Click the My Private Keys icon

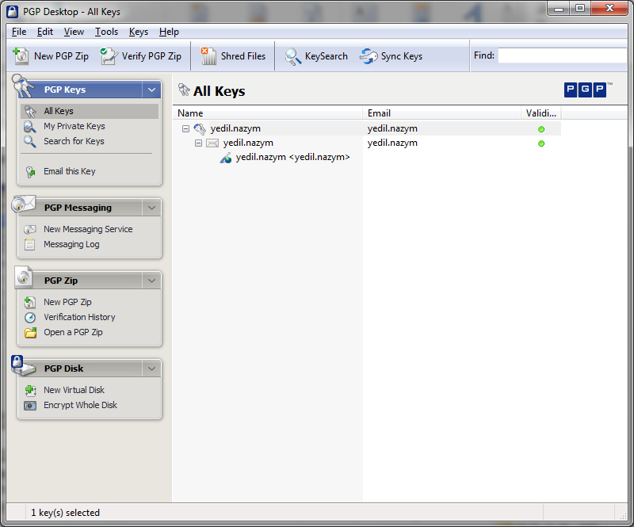point(30,127)
